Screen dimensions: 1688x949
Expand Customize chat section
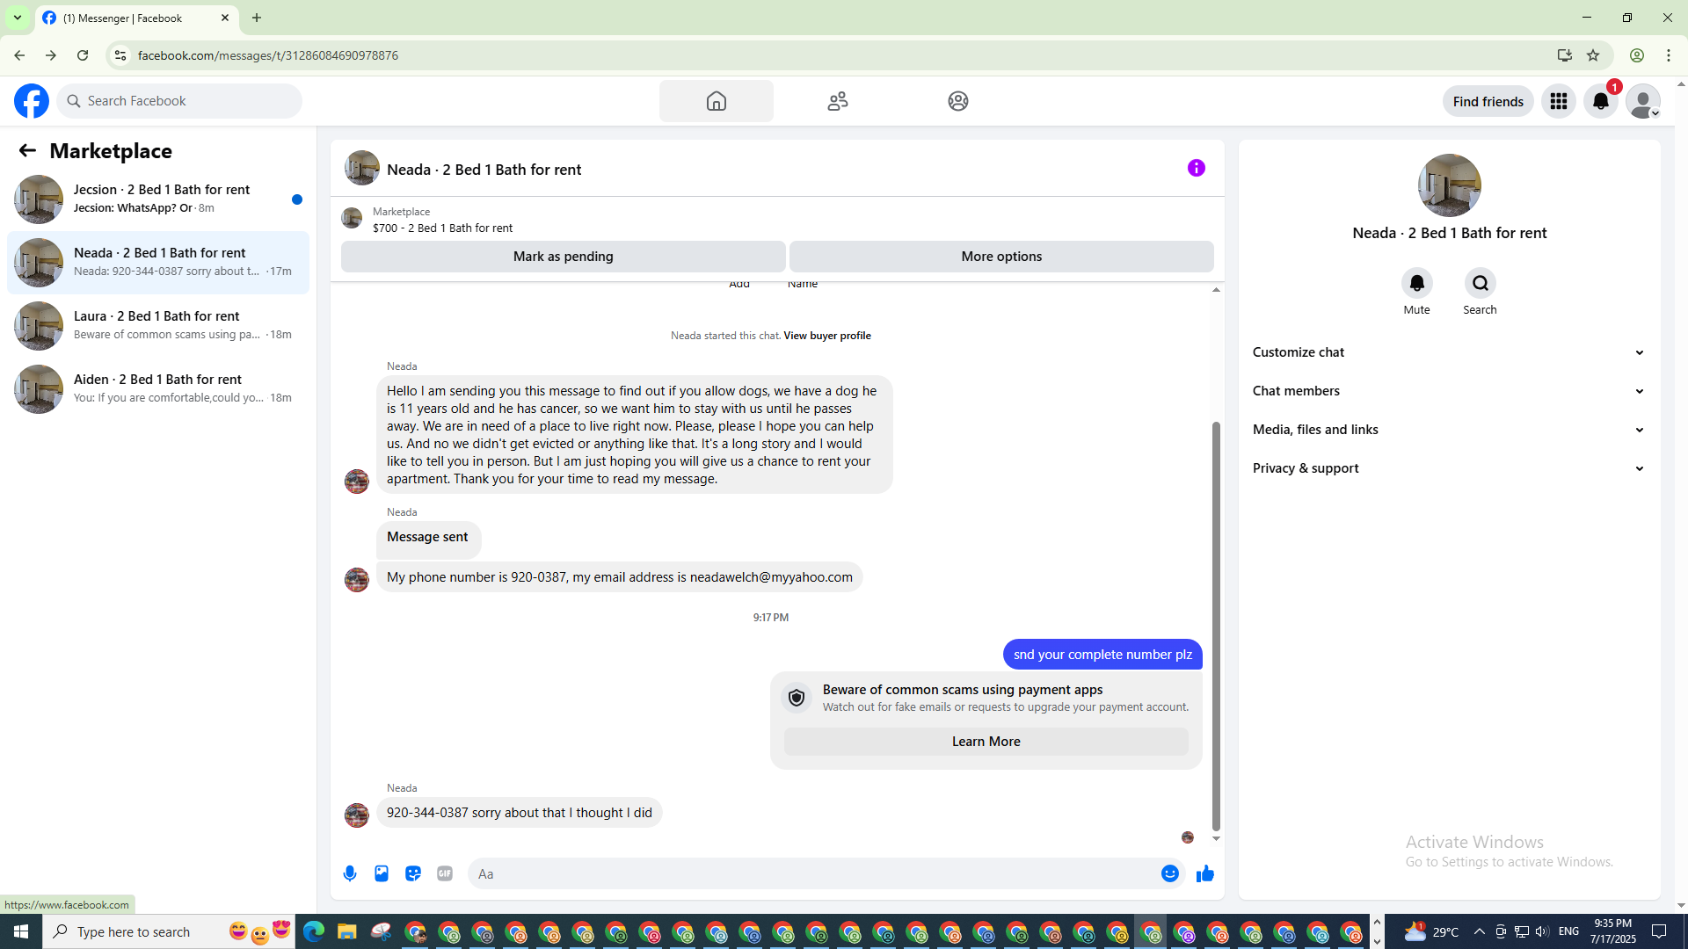(x=1449, y=352)
